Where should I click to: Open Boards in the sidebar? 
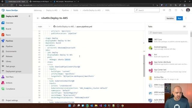(8, 29)
